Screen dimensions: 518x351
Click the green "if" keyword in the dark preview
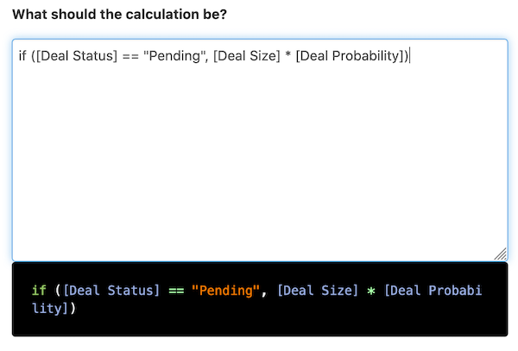(39, 291)
